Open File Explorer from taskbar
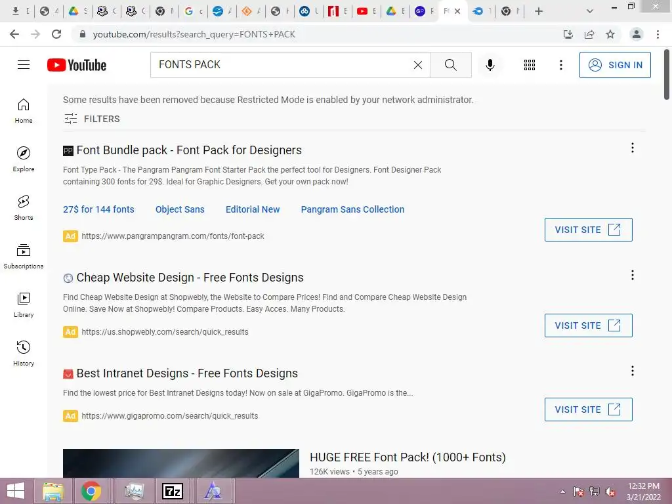 pyautogui.click(x=52, y=491)
